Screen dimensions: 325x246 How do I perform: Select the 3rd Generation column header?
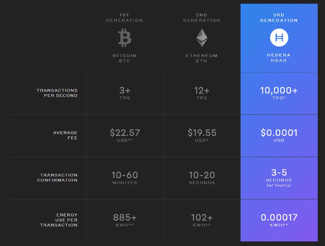pyautogui.click(x=279, y=18)
